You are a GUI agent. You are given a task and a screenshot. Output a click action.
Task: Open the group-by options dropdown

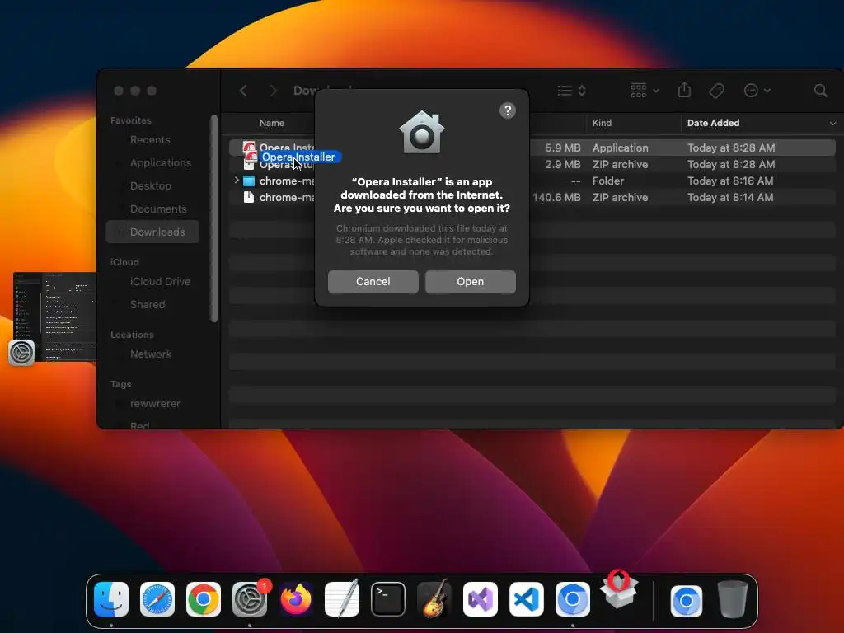coord(645,91)
